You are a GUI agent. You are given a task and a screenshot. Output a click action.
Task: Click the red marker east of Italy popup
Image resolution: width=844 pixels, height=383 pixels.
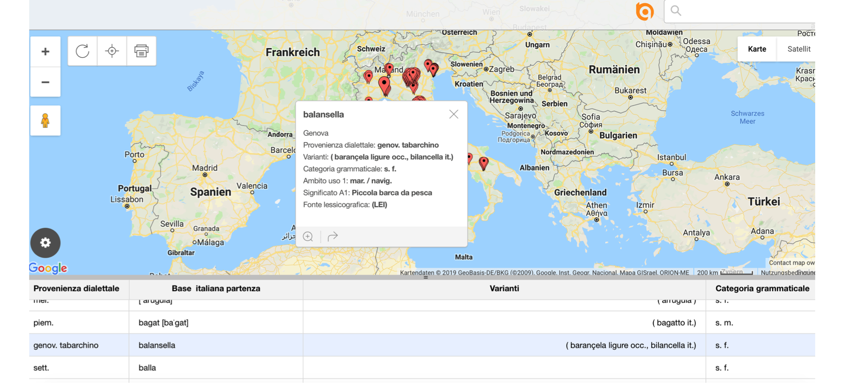(484, 162)
